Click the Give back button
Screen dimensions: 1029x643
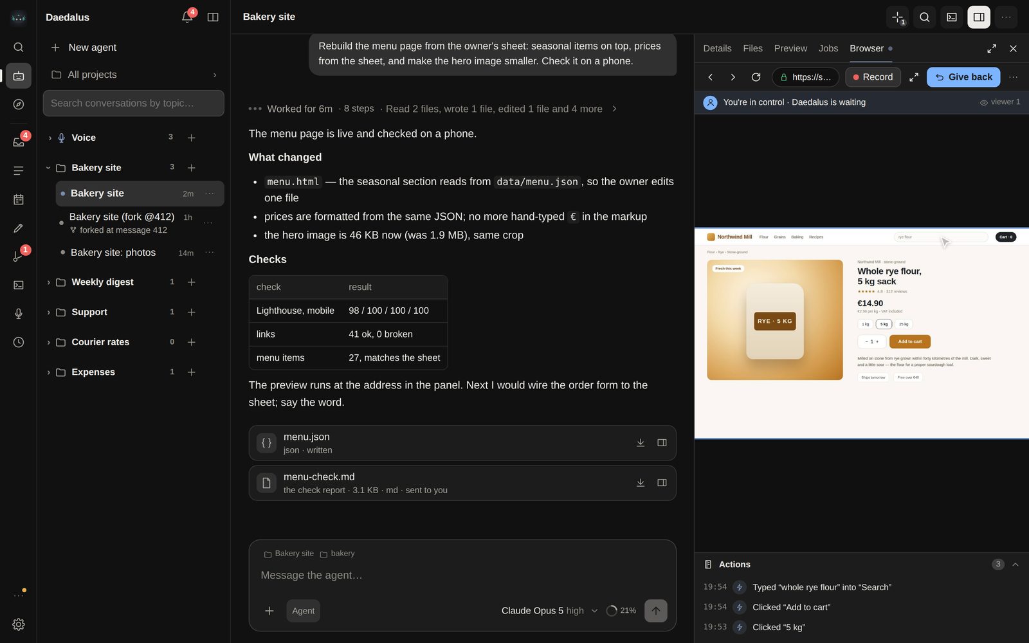[963, 77]
